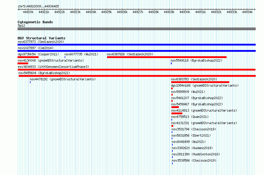Click the 44929k ruler tick label
The width and height of the screenshot is (264, 175).
tap(169, 12)
